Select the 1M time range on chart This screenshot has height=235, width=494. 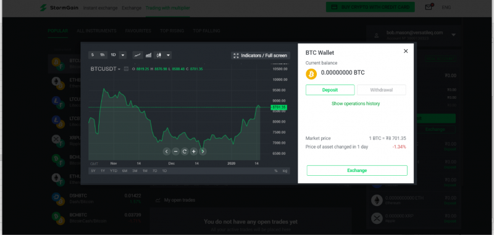click(145, 171)
